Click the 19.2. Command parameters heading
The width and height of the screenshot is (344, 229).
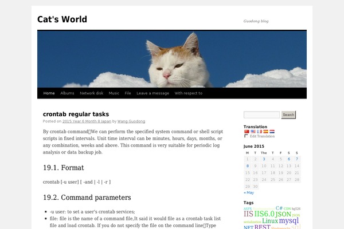pyautogui.click(x=87, y=198)
